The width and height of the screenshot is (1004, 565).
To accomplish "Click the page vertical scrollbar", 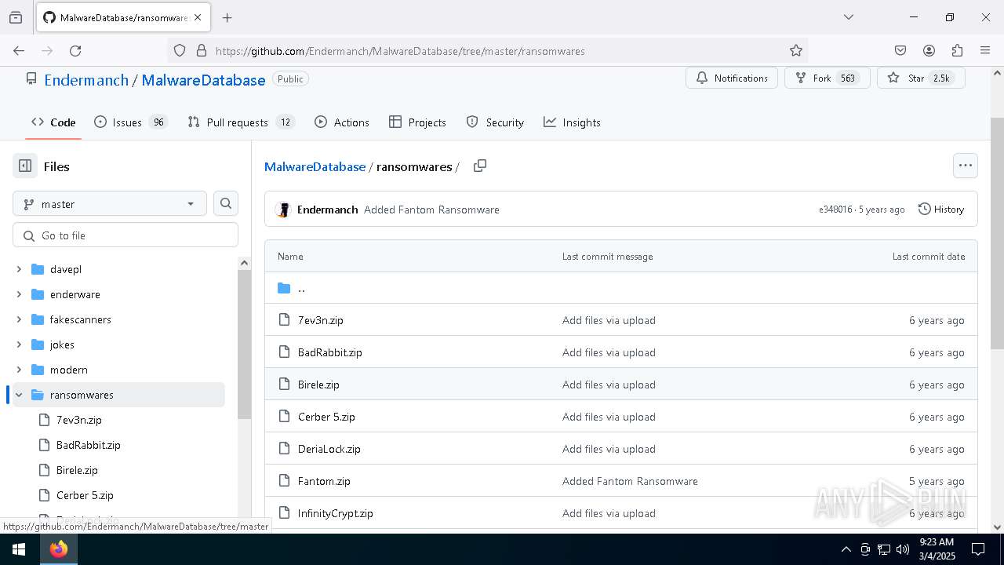I will coord(997,234).
